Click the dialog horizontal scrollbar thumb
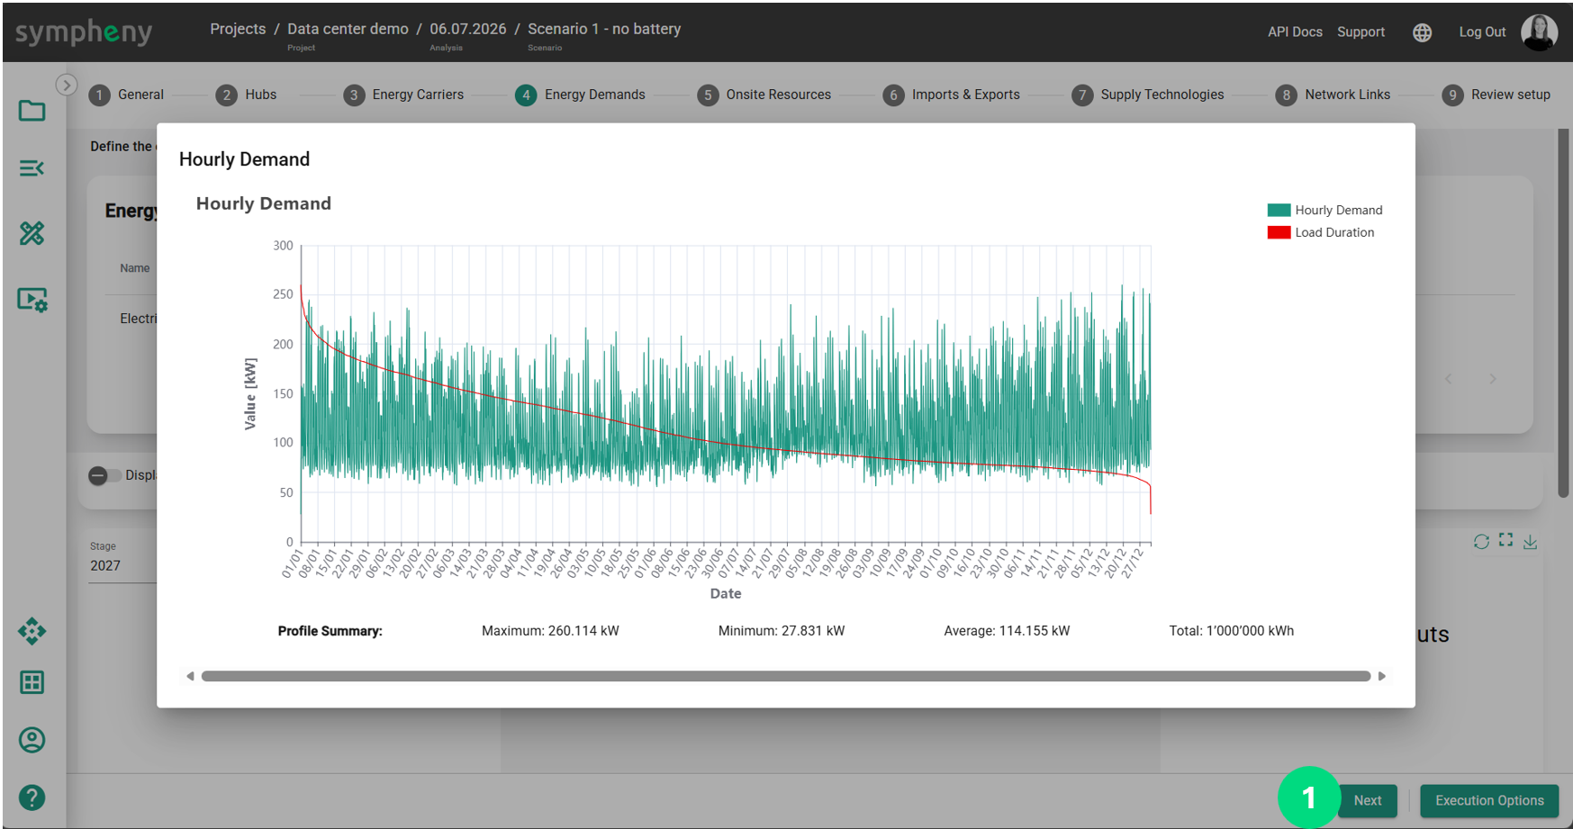The width and height of the screenshot is (1573, 829). pyautogui.click(x=786, y=676)
